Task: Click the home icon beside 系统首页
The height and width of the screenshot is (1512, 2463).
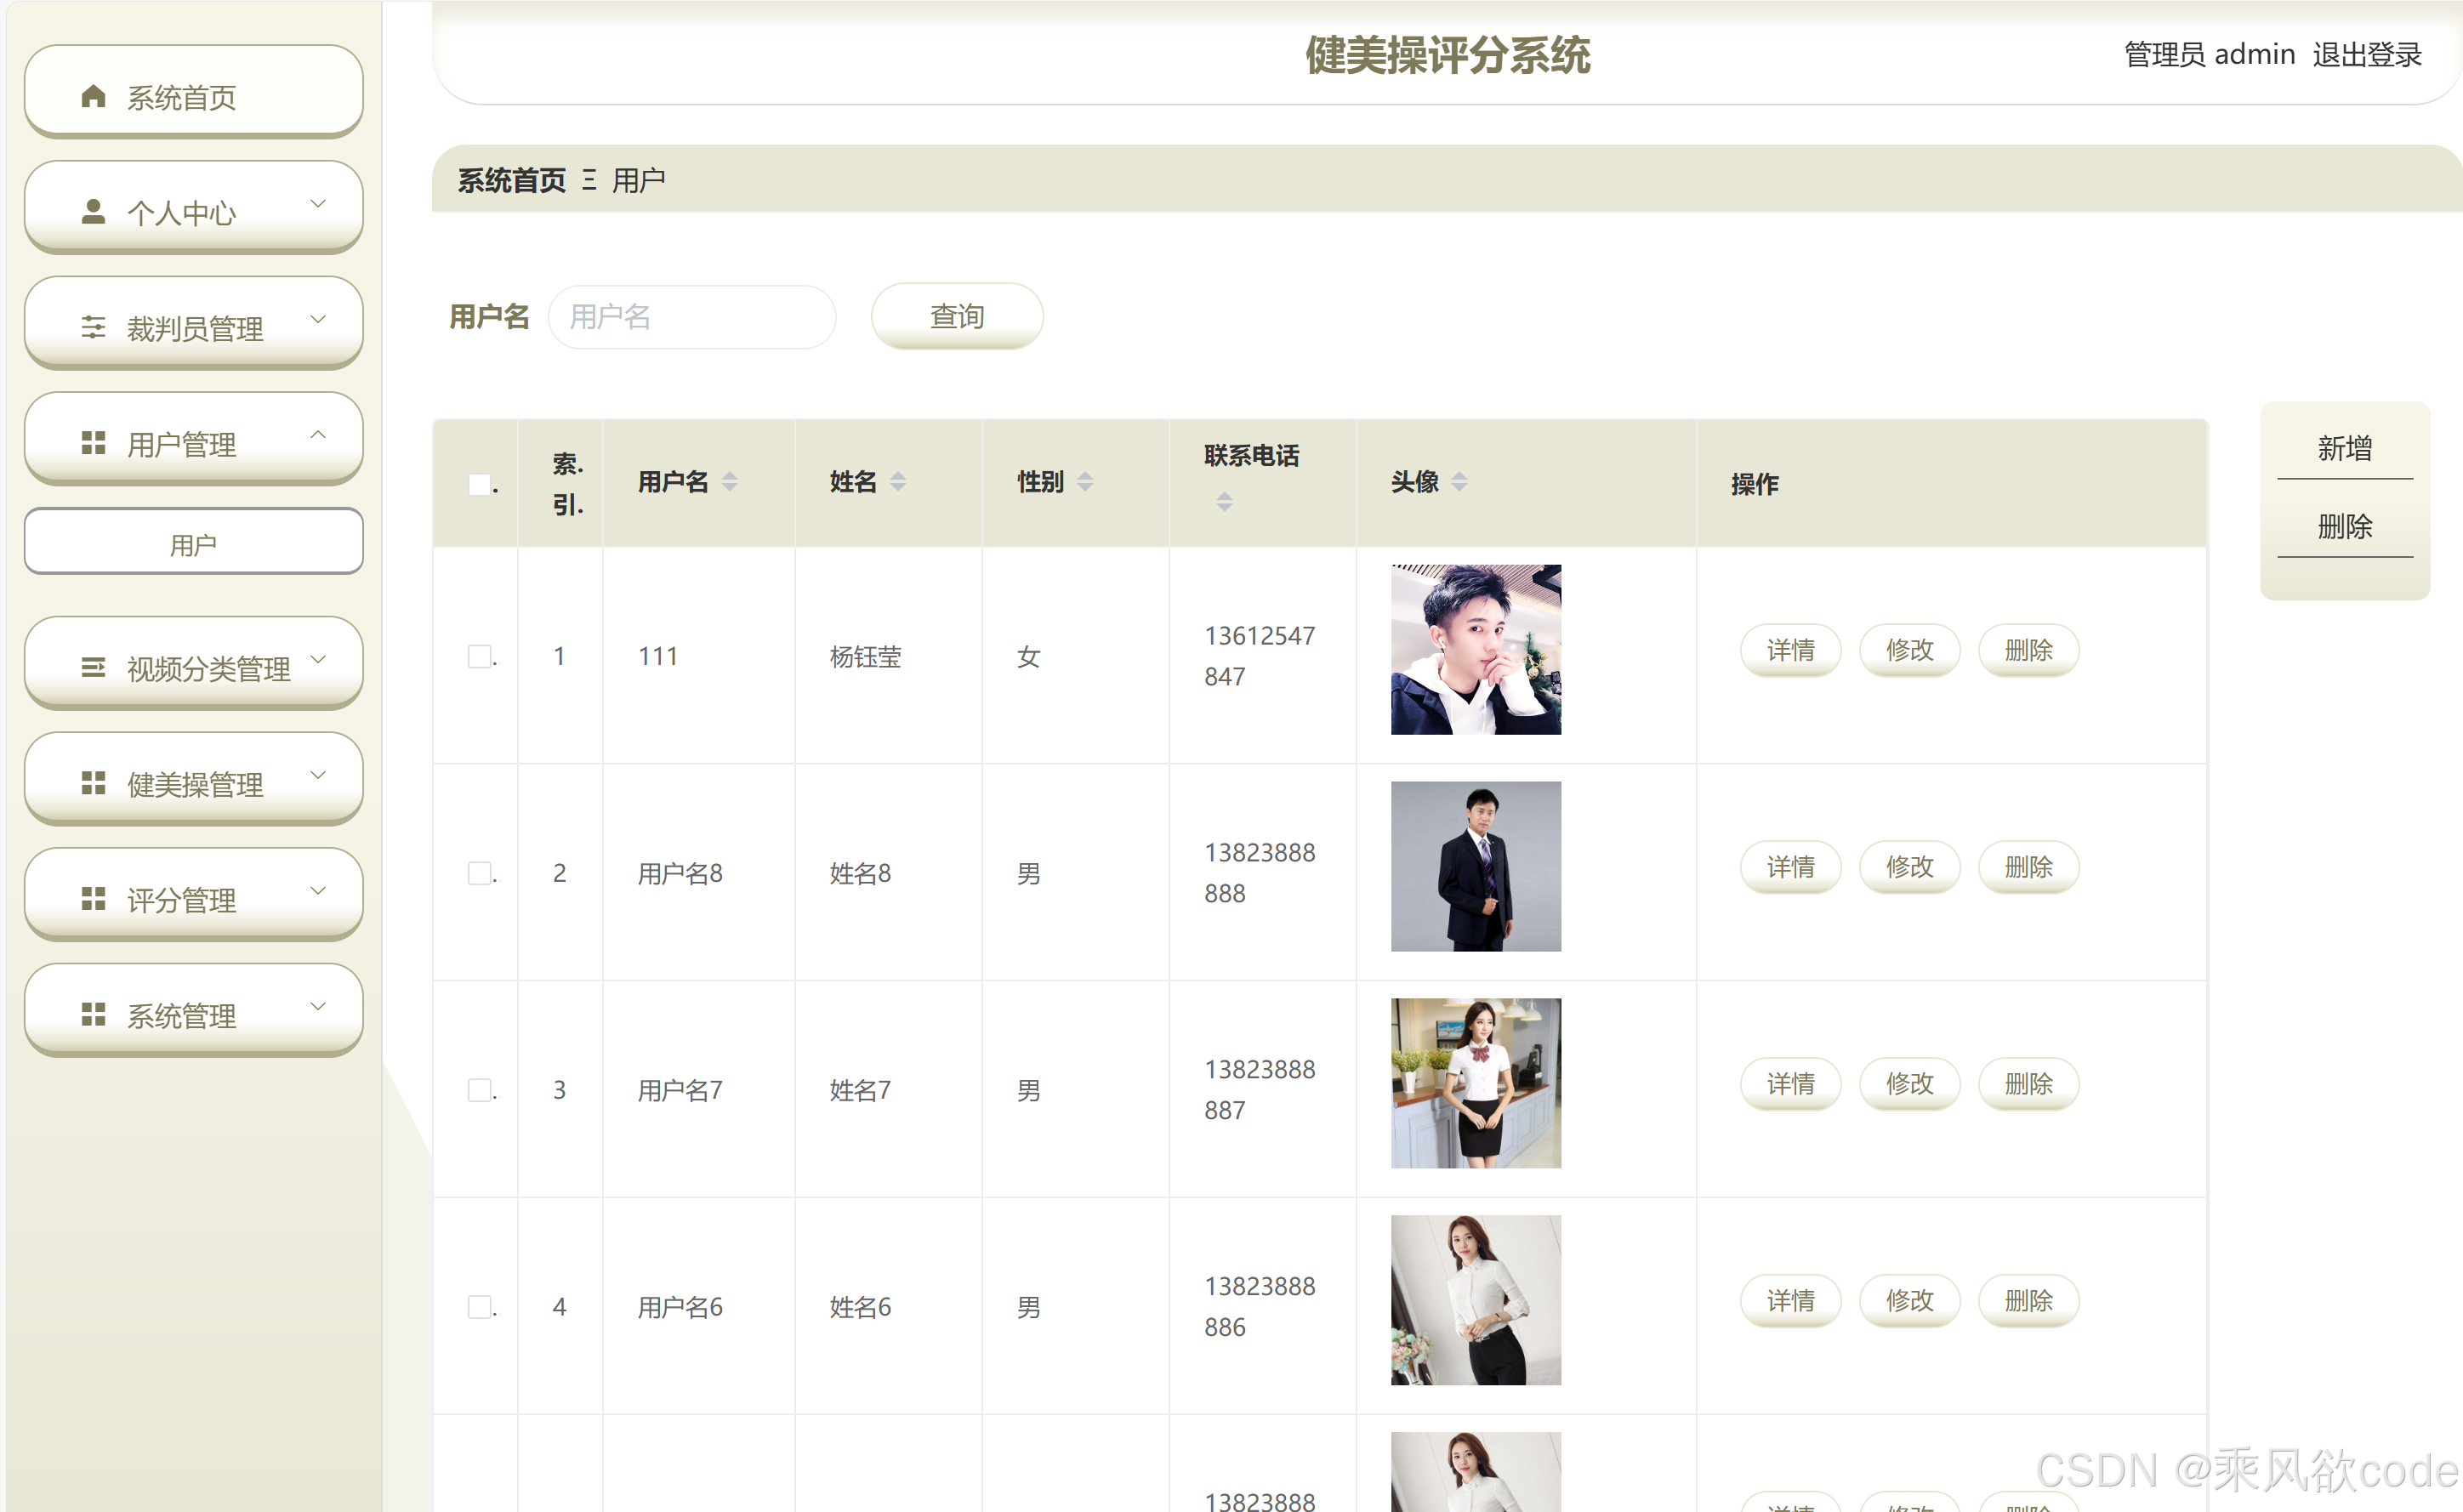Action: pos(93,96)
